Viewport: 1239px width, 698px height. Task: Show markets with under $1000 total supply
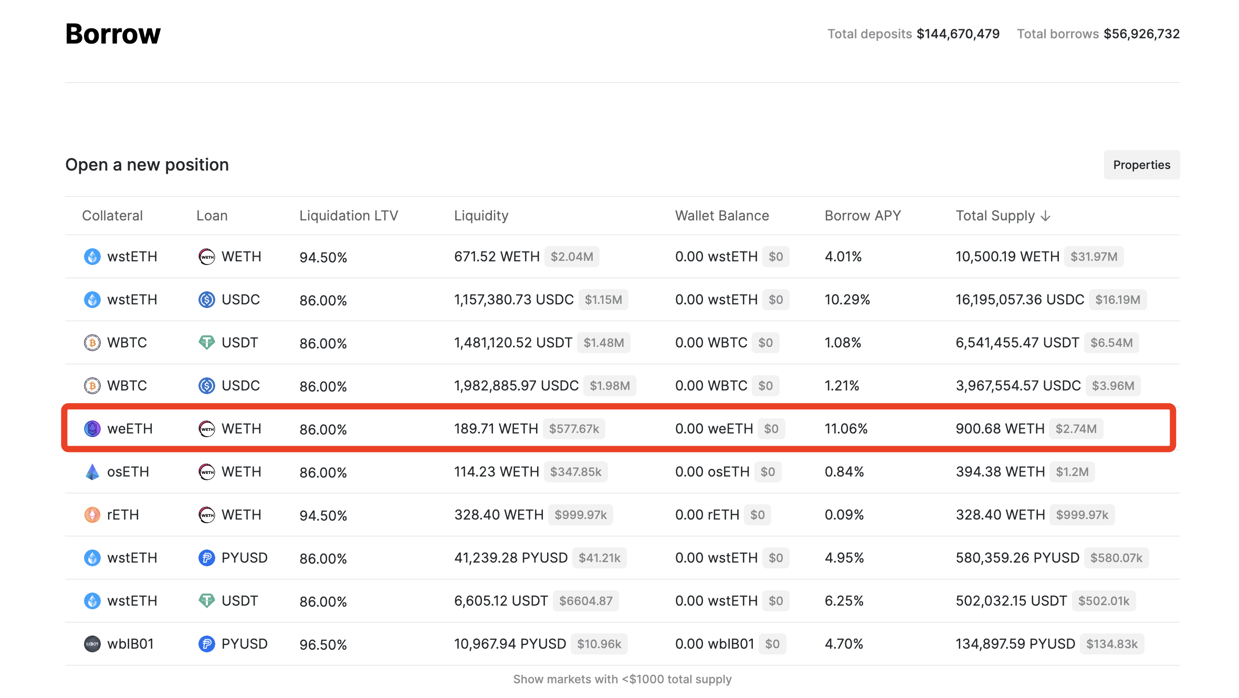pos(622,679)
